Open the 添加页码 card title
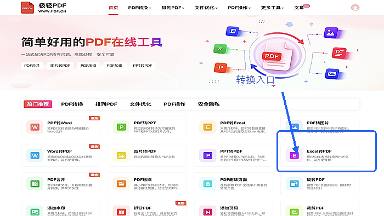This screenshot has height=216, width=384. (229, 208)
